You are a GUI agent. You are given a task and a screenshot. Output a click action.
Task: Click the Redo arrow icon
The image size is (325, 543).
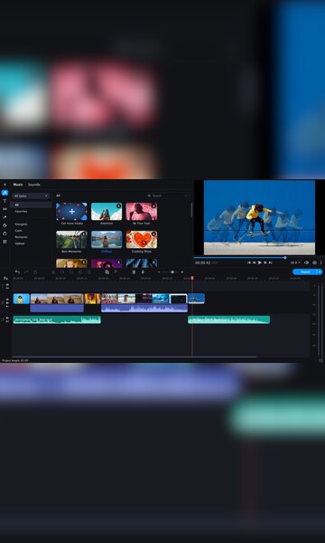[x=26, y=272]
